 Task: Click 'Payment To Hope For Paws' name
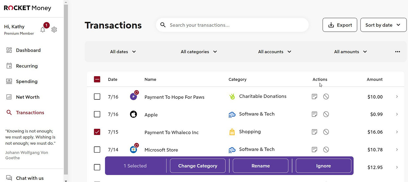[174, 97]
